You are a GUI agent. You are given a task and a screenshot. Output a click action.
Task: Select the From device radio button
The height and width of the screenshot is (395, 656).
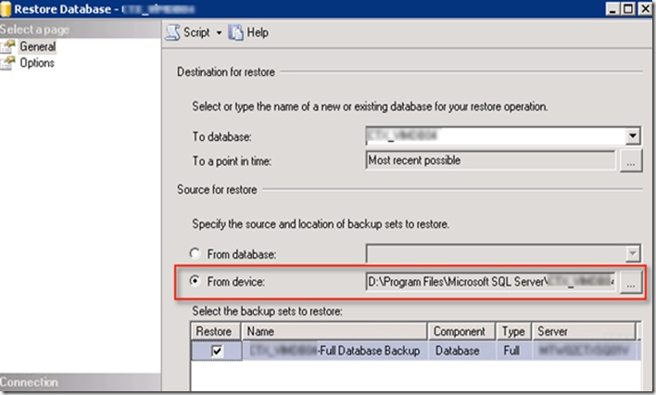coord(195,281)
